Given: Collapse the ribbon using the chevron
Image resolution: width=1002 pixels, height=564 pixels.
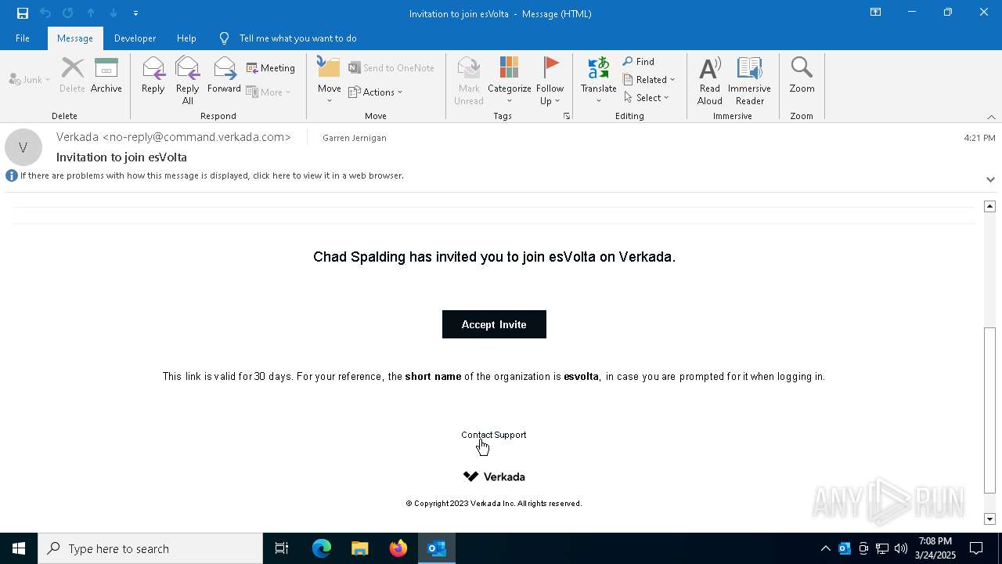Looking at the screenshot, I should coord(991,117).
